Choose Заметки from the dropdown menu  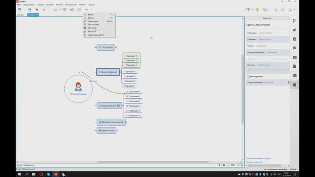click(x=99, y=18)
